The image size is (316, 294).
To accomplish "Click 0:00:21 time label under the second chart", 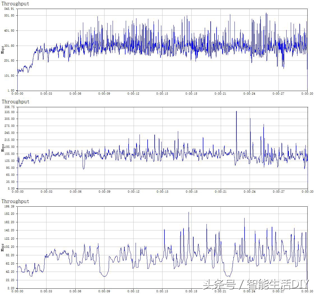I will (220, 192).
